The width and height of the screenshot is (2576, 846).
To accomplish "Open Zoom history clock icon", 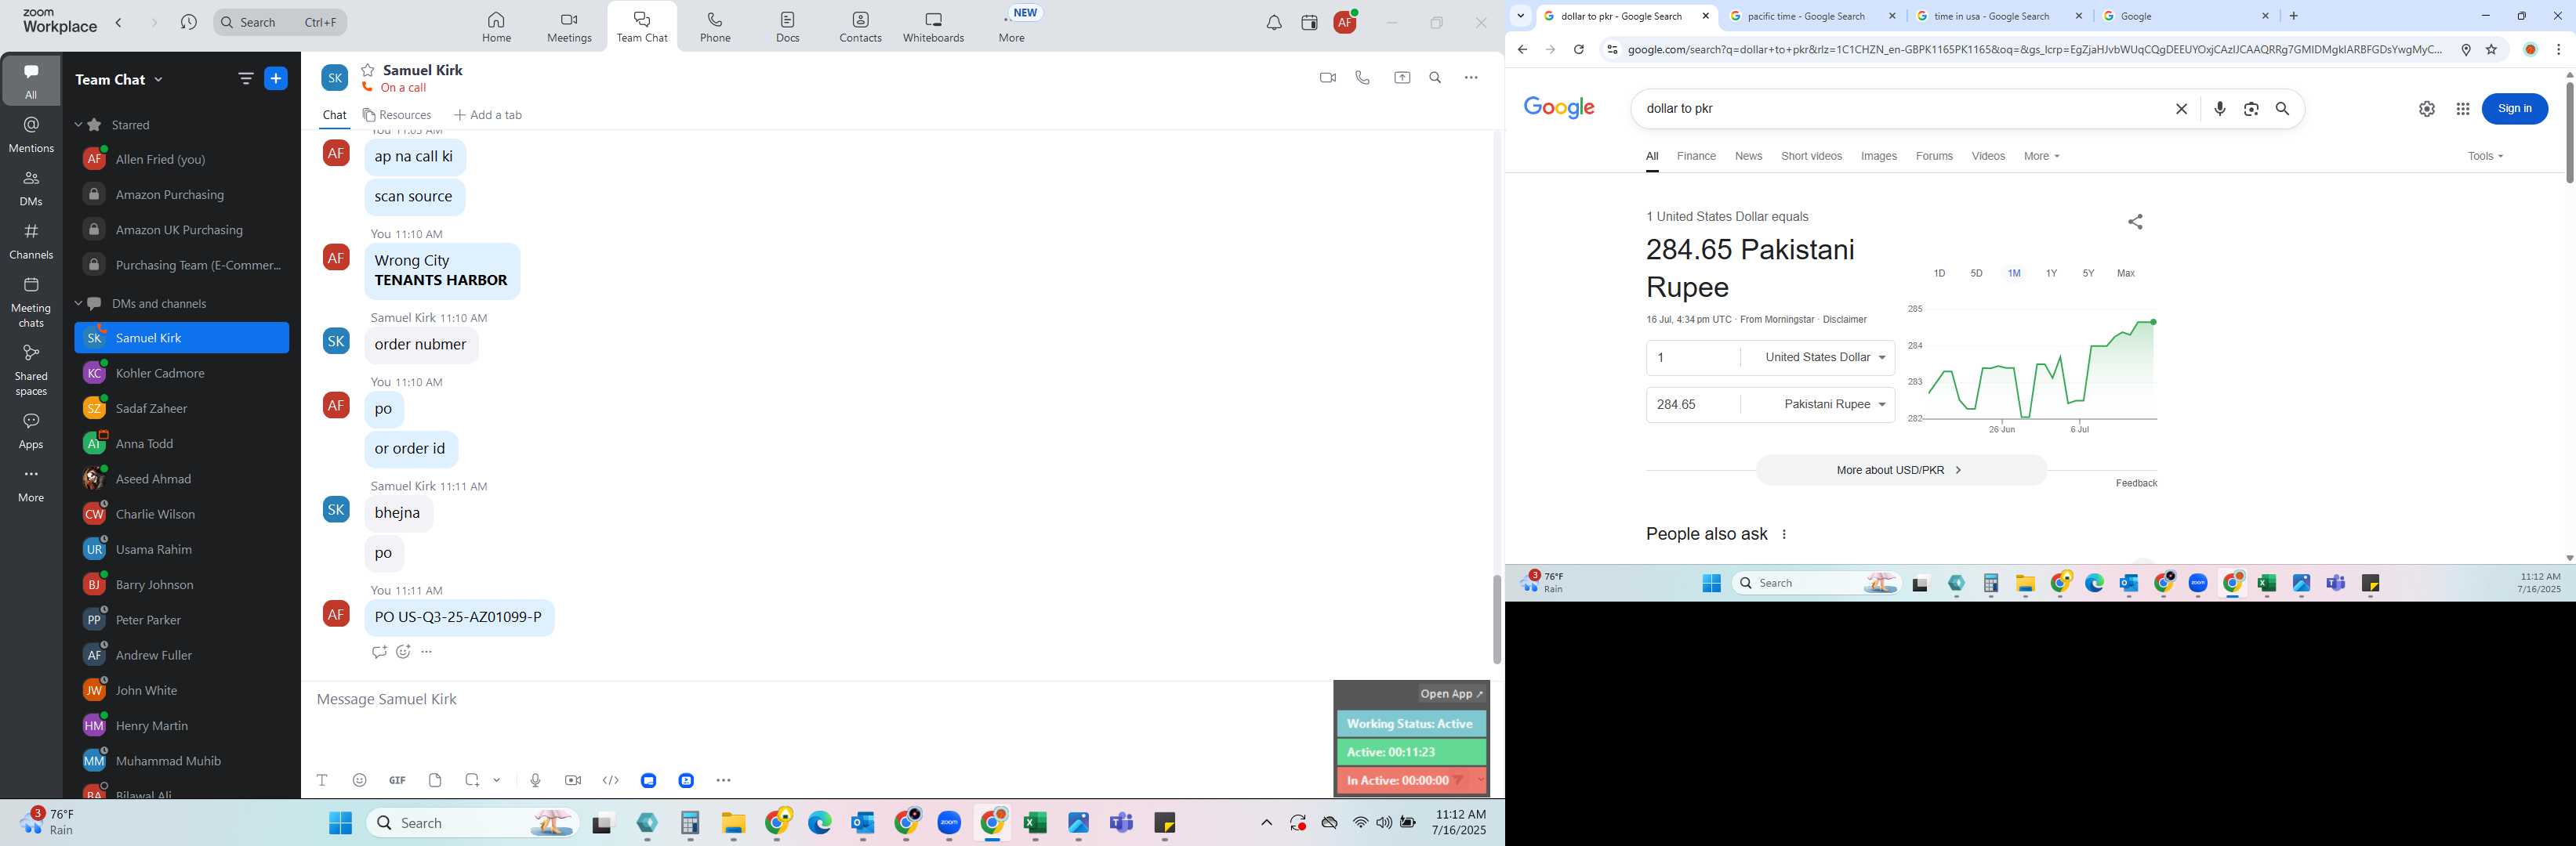I will (188, 22).
